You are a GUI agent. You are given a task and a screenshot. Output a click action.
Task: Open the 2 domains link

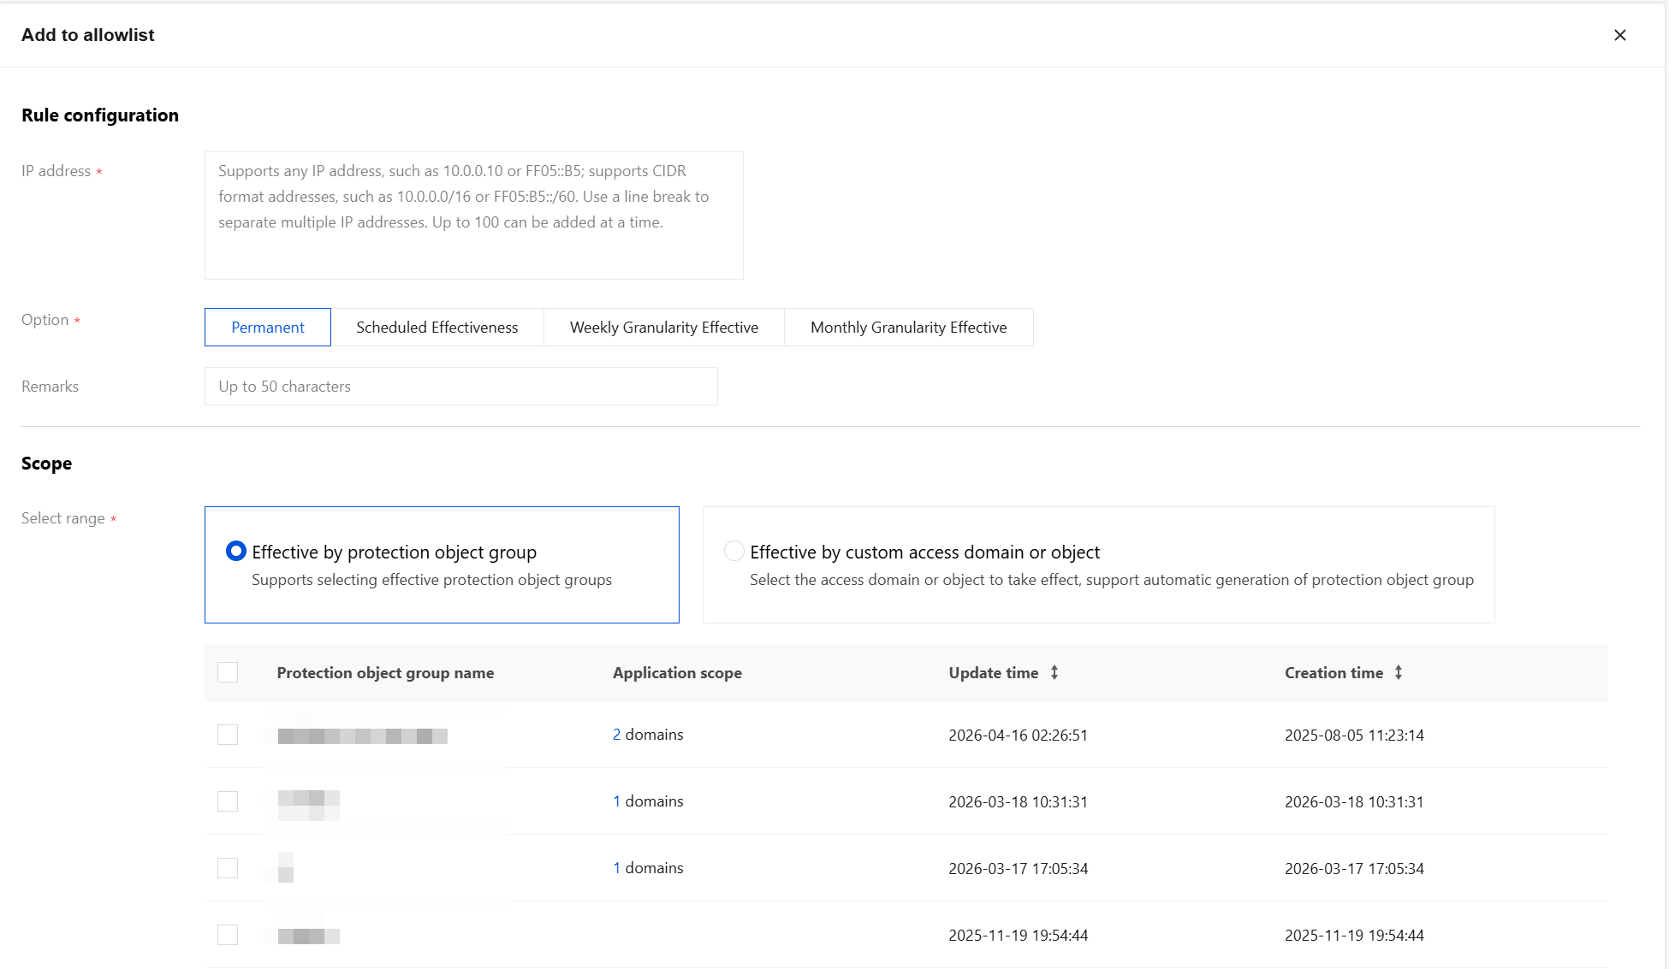616,735
